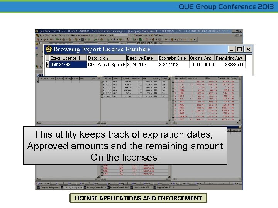Click the Effective Date column header
This screenshot has width=278, height=208.
pyautogui.click(x=142, y=58)
